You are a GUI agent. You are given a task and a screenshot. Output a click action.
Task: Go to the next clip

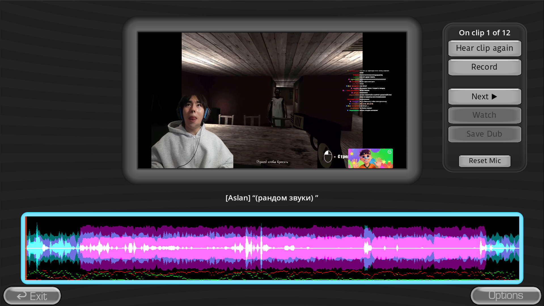(x=484, y=97)
